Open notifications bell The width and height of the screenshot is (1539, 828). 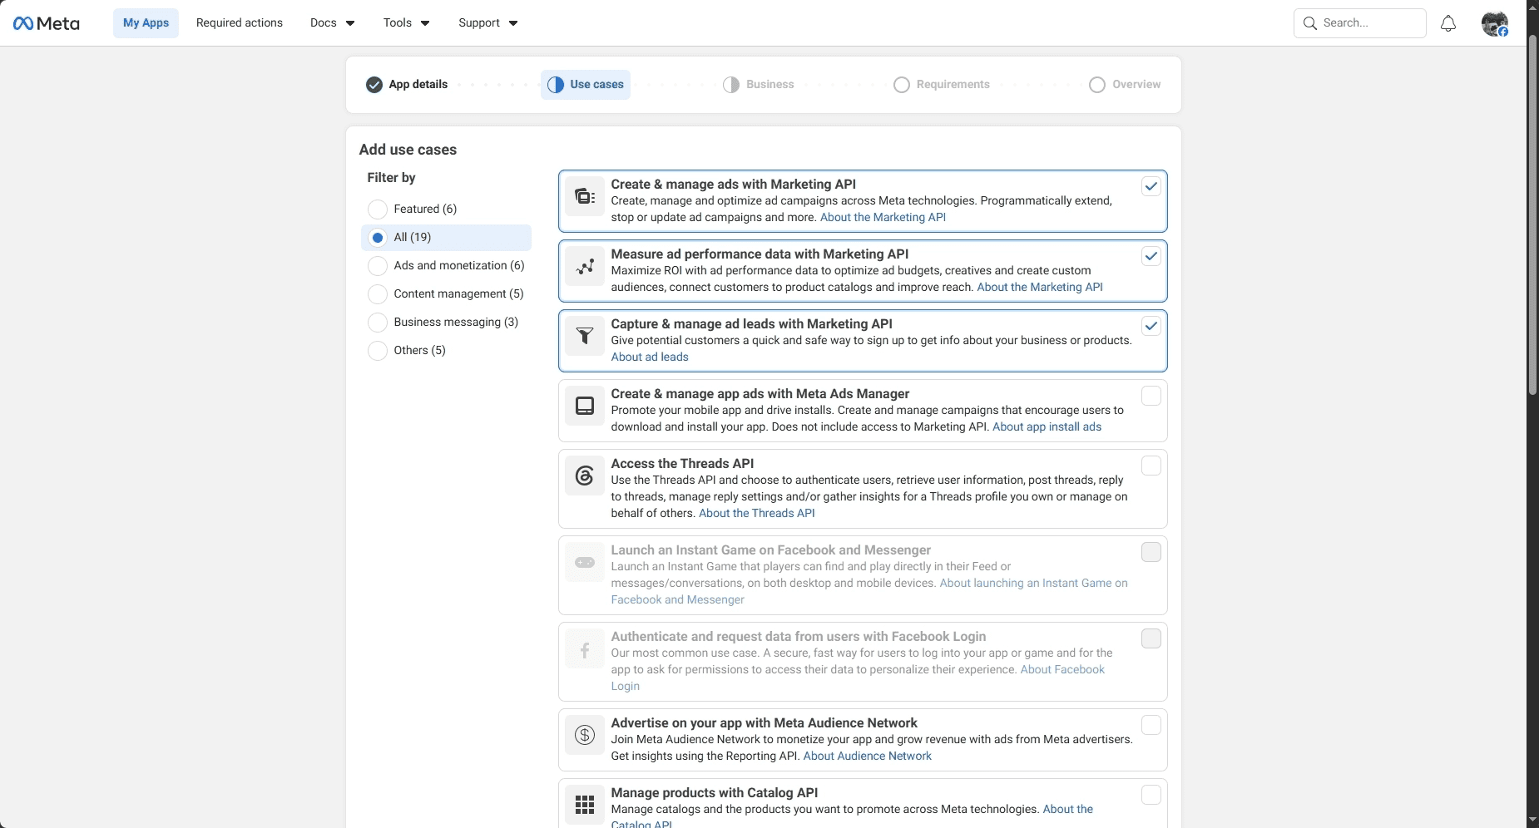point(1448,23)
